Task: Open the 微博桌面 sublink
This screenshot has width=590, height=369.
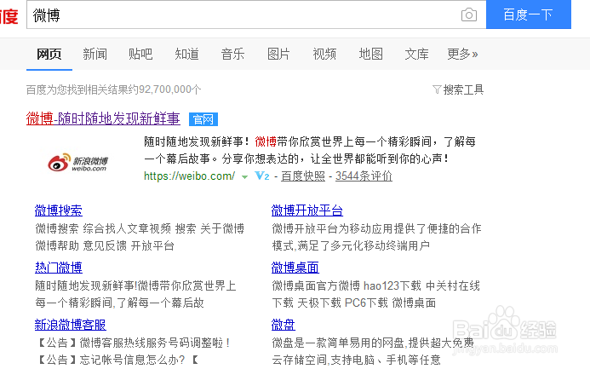Action: (295, 268)
